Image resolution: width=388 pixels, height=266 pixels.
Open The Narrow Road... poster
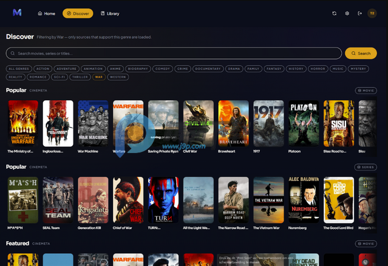pos(234,200)
